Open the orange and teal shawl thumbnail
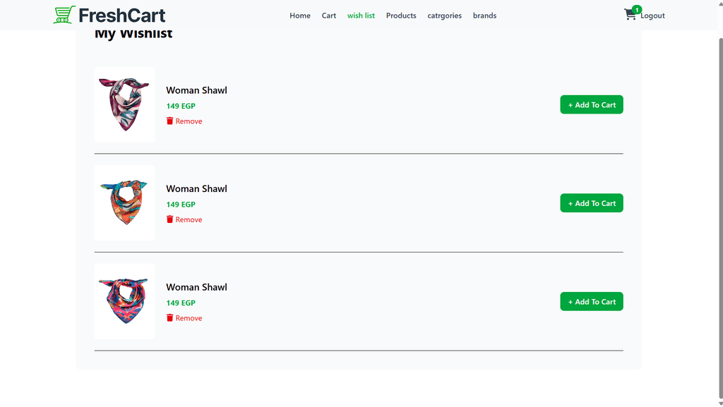This screenshot has width=723, height=407. (124, 203)
